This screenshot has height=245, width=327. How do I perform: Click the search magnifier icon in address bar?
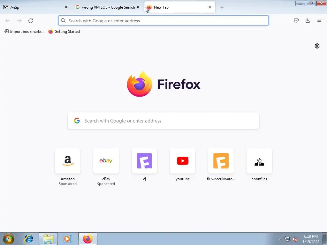click(x=63, y=21)
